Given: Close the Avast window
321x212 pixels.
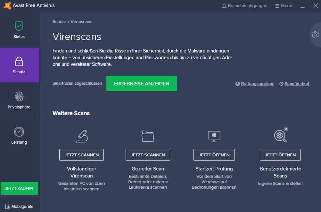Looking at the screenshot, I should click(x=316, y=5).
